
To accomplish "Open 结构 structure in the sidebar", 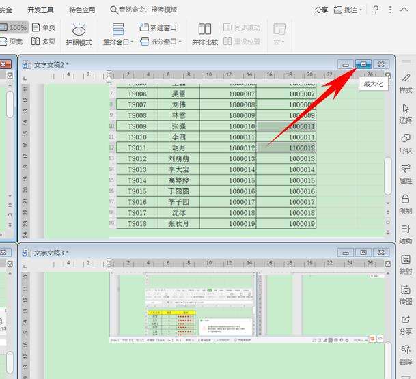I will point(406,234).
